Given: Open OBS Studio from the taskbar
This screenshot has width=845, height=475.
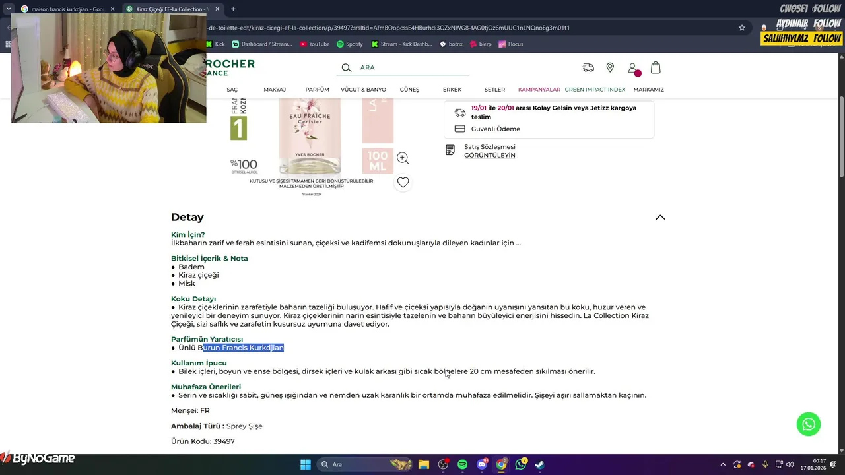Looking at the screenshot, I should tap(443, 464).
